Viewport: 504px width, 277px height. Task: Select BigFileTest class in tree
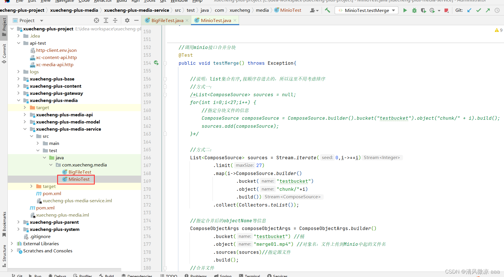[80, 172]
